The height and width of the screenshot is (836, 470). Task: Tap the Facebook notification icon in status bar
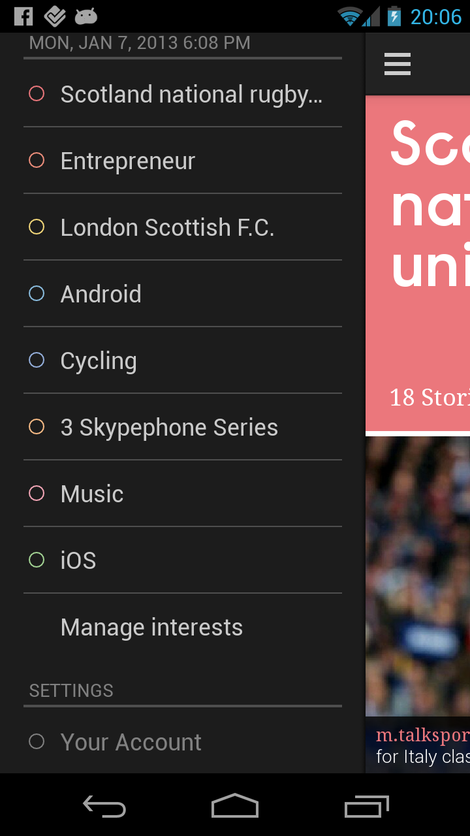[23, 16]
